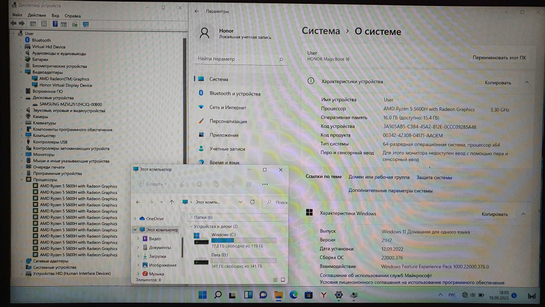
Task: Click Переименовать этот ПК button
Action: 499,58
